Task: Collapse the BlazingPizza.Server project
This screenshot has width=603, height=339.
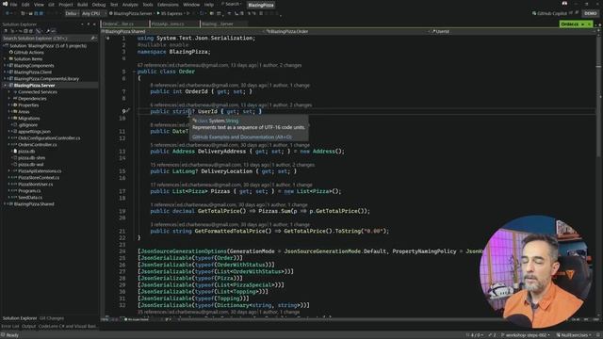Action: pyautogui.click(x=5, y=85)
